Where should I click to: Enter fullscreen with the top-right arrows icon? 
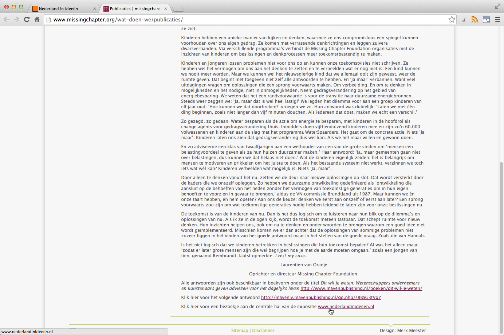point(497,6)
